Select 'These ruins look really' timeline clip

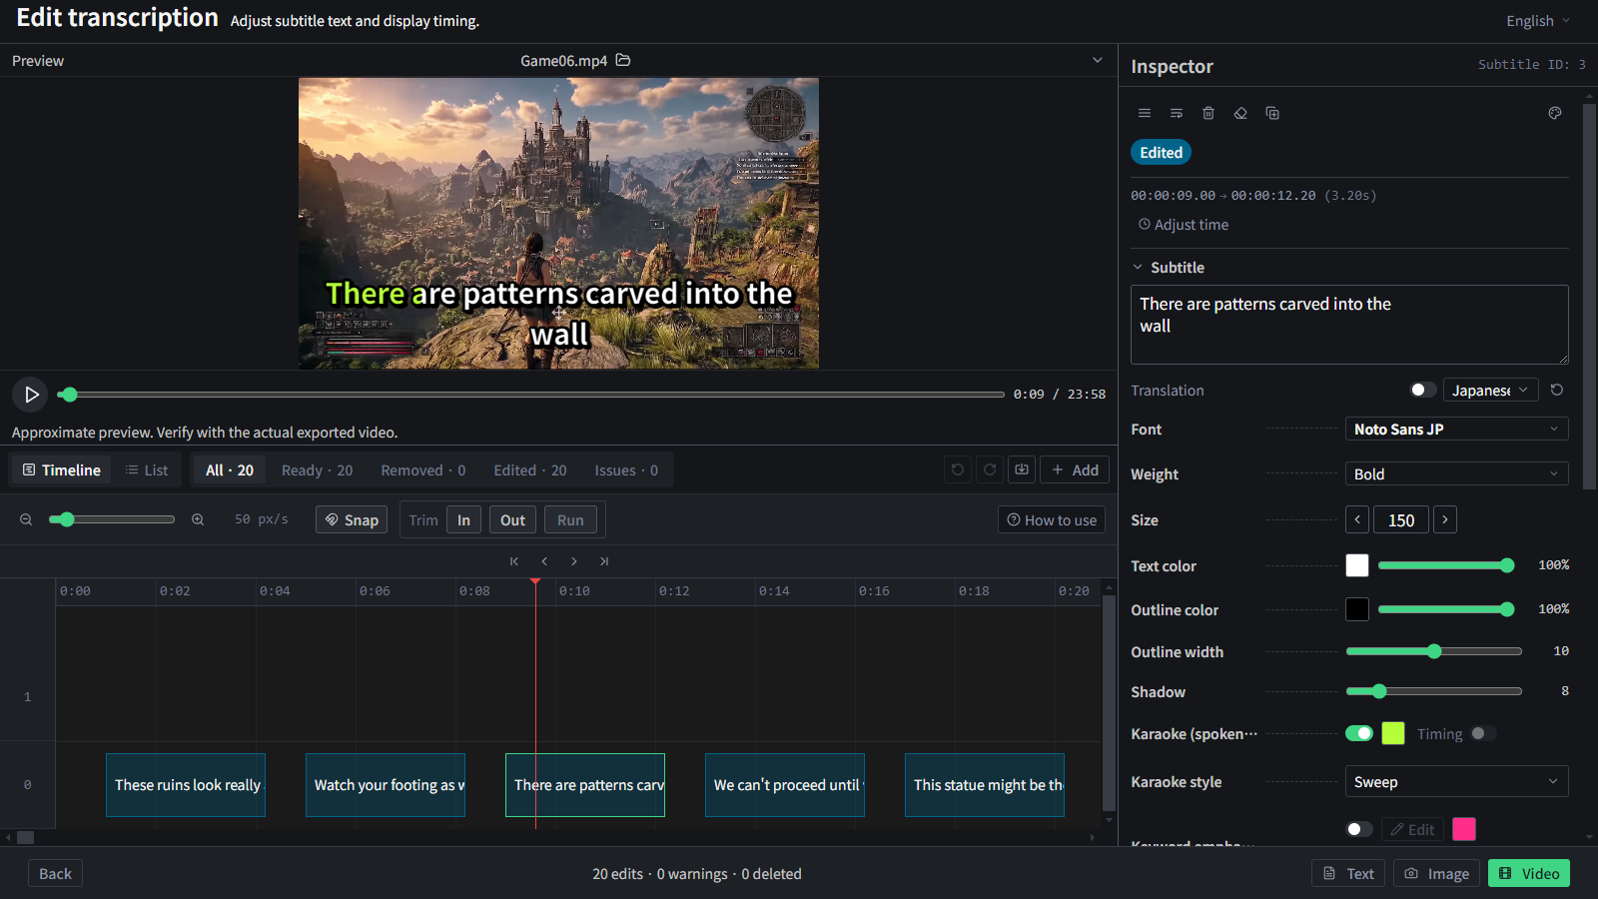pyautogui.click(x=186, y=785)
